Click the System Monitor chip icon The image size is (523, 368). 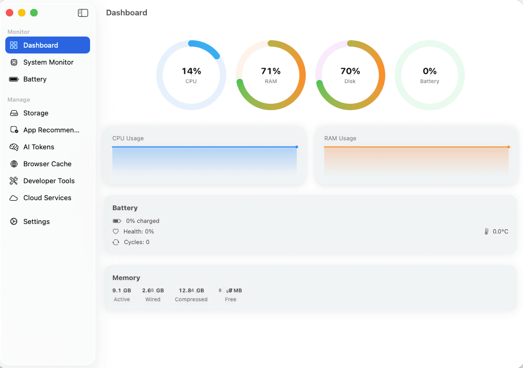click(x=13, y=62)
